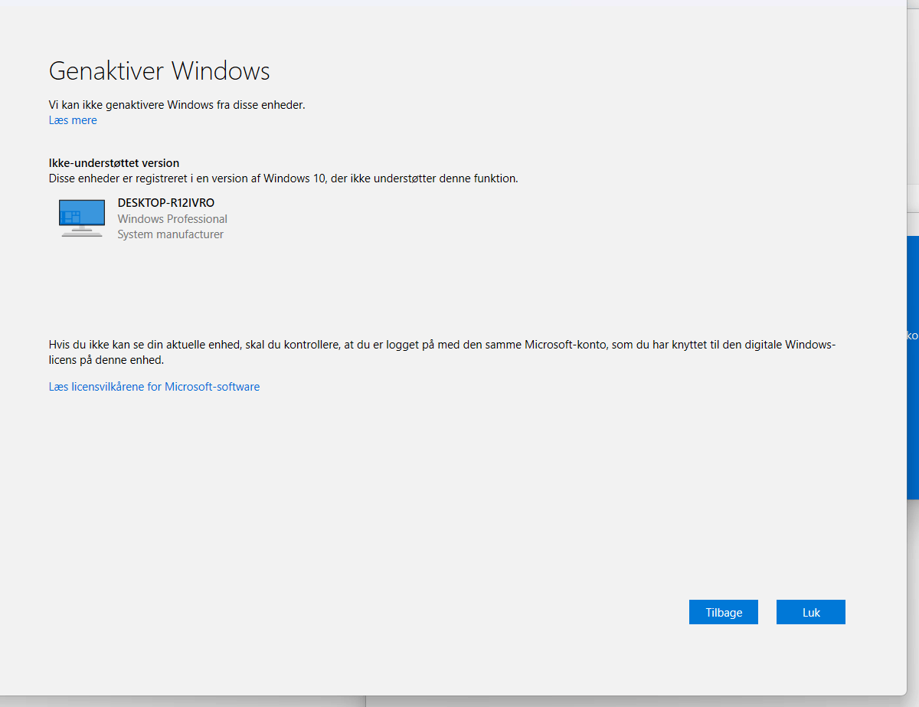The width and height of the screenshot is (919, 707).
Task: Click the Tilbage button
Action: pos(724,612)
